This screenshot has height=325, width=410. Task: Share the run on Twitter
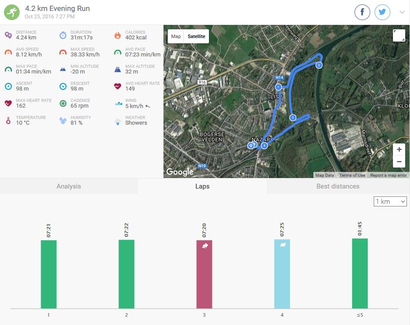(382, 13)
